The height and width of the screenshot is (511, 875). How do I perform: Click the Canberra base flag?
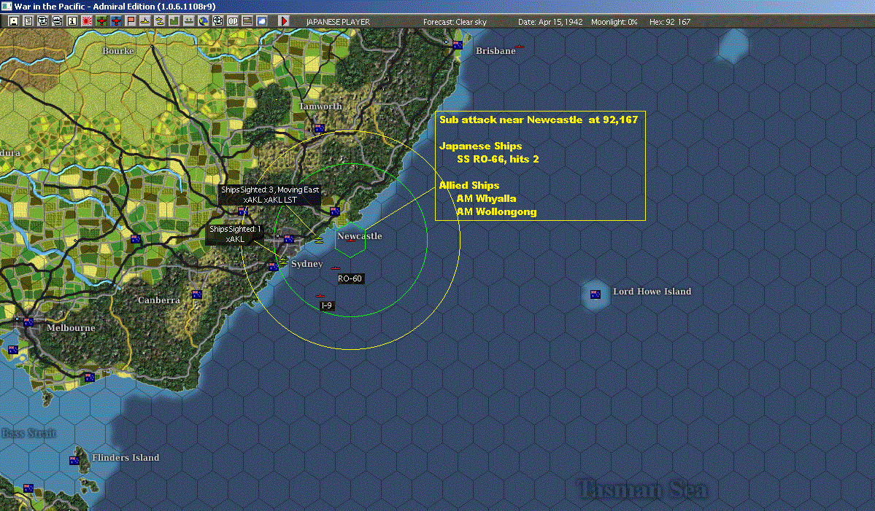196,294
